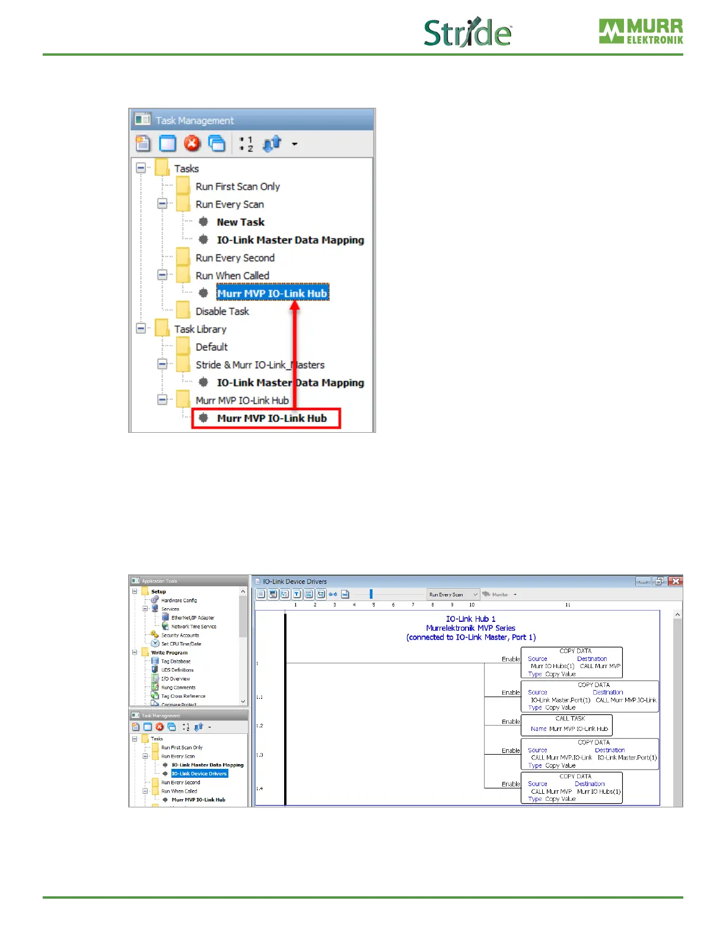
Task: Click the ladder editor zoom slider handle
Action: click(x=371, y=594)
